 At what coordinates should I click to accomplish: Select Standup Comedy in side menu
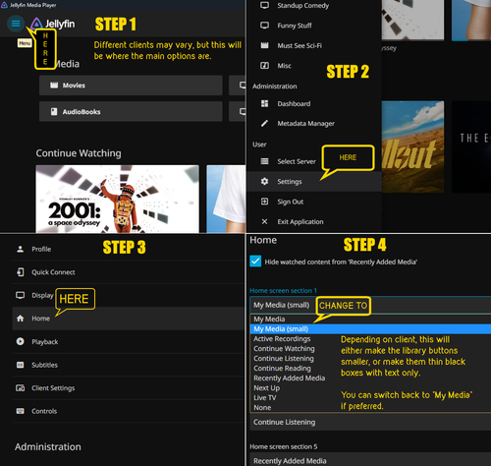click(302, 6)
